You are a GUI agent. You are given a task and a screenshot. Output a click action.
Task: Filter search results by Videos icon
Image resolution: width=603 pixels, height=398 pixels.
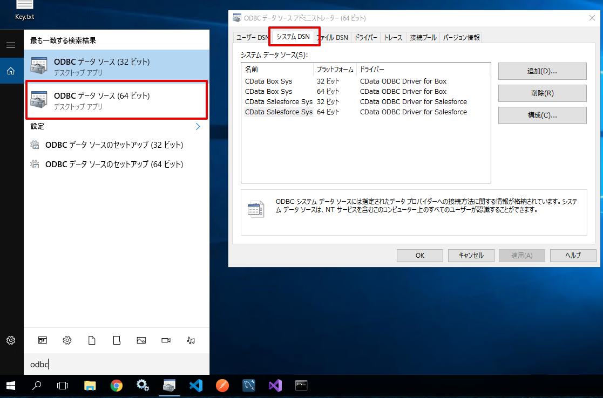click(166, 340)
